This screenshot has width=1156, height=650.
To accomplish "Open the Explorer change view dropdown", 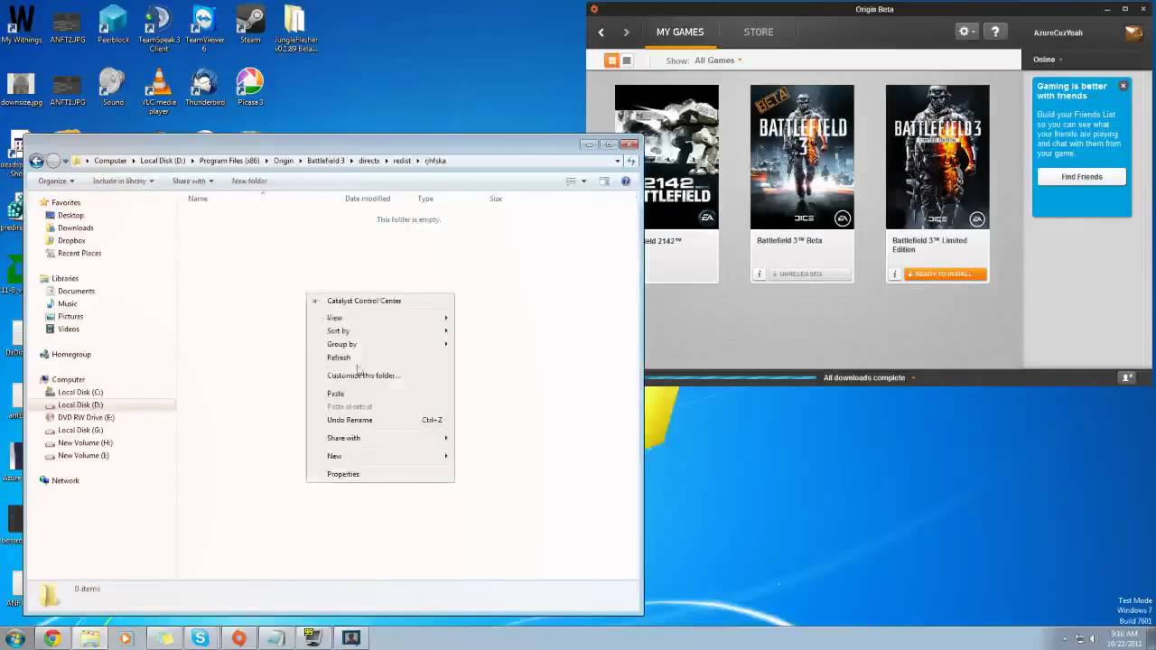I will [x=583, y=181].
